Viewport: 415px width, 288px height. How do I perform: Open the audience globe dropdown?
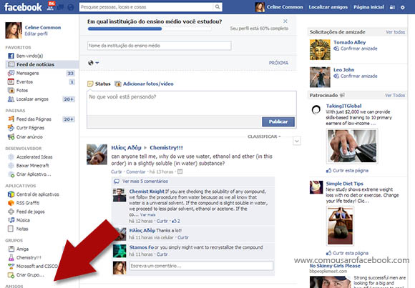pos(93,63)
